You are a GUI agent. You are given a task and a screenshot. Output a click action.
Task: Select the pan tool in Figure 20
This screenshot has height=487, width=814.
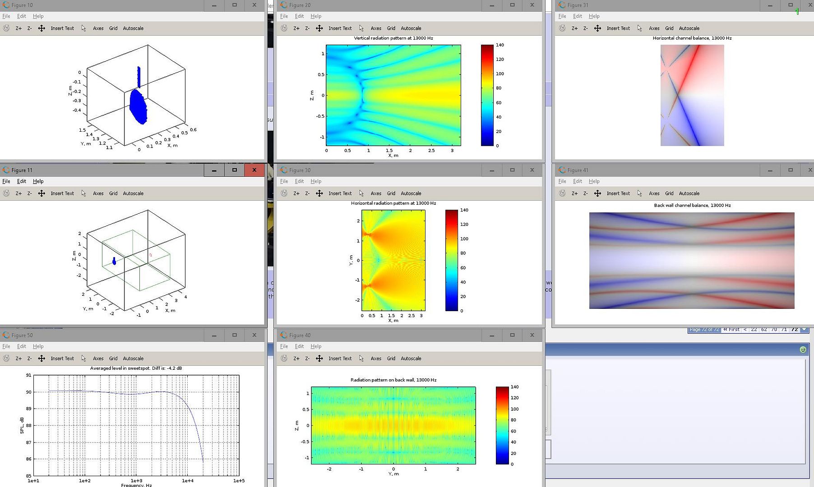pyautogui.click(x=319, y=28)
